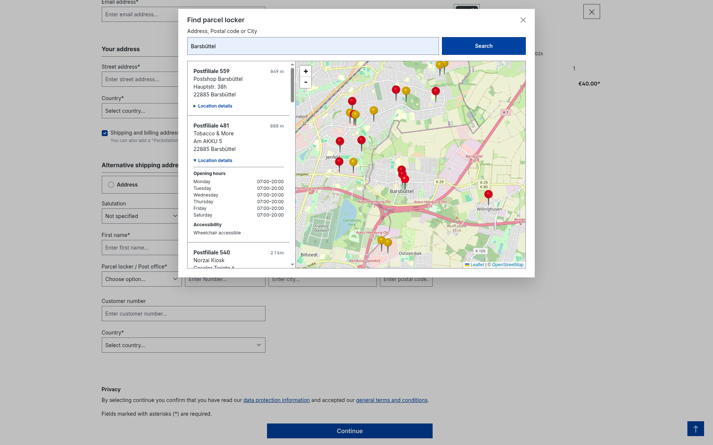Open data protection information link
Screen dimensions: 713x445
click(276, 400)
